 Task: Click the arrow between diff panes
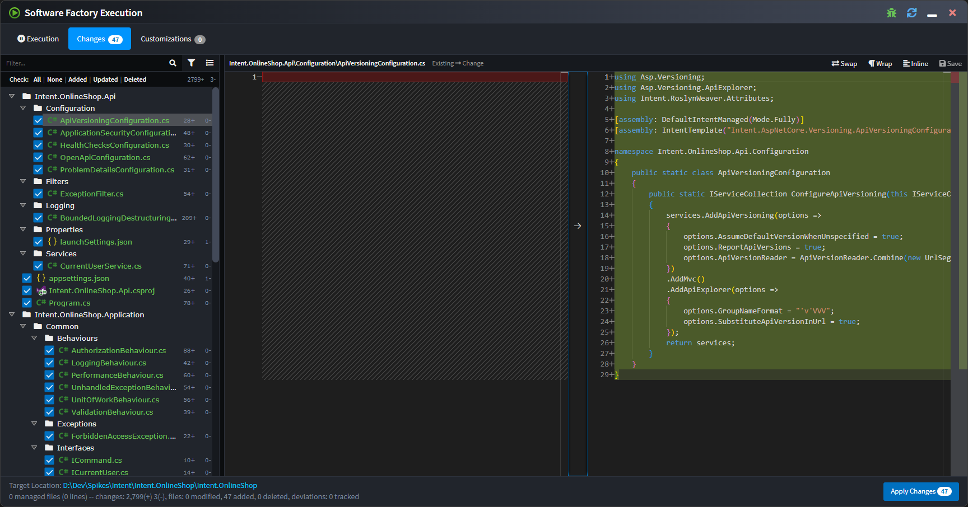(x=578, y=226)
